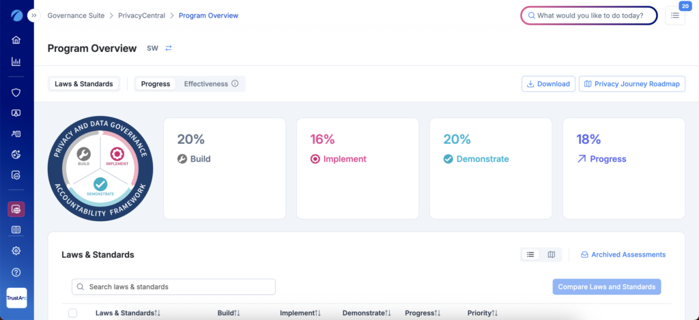Sort by Priority column

(483, 313)
